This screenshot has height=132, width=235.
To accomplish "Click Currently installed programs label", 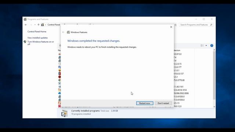I will (86, 111).
